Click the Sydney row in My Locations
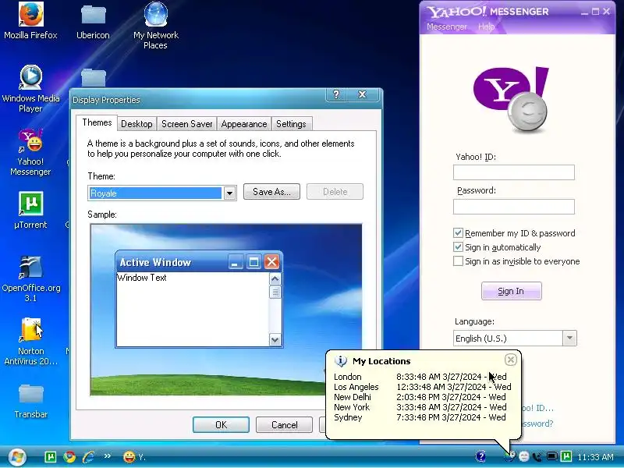The height and width of the screenshot is (468, 624). pyautogui.click(x=420, y=417)
